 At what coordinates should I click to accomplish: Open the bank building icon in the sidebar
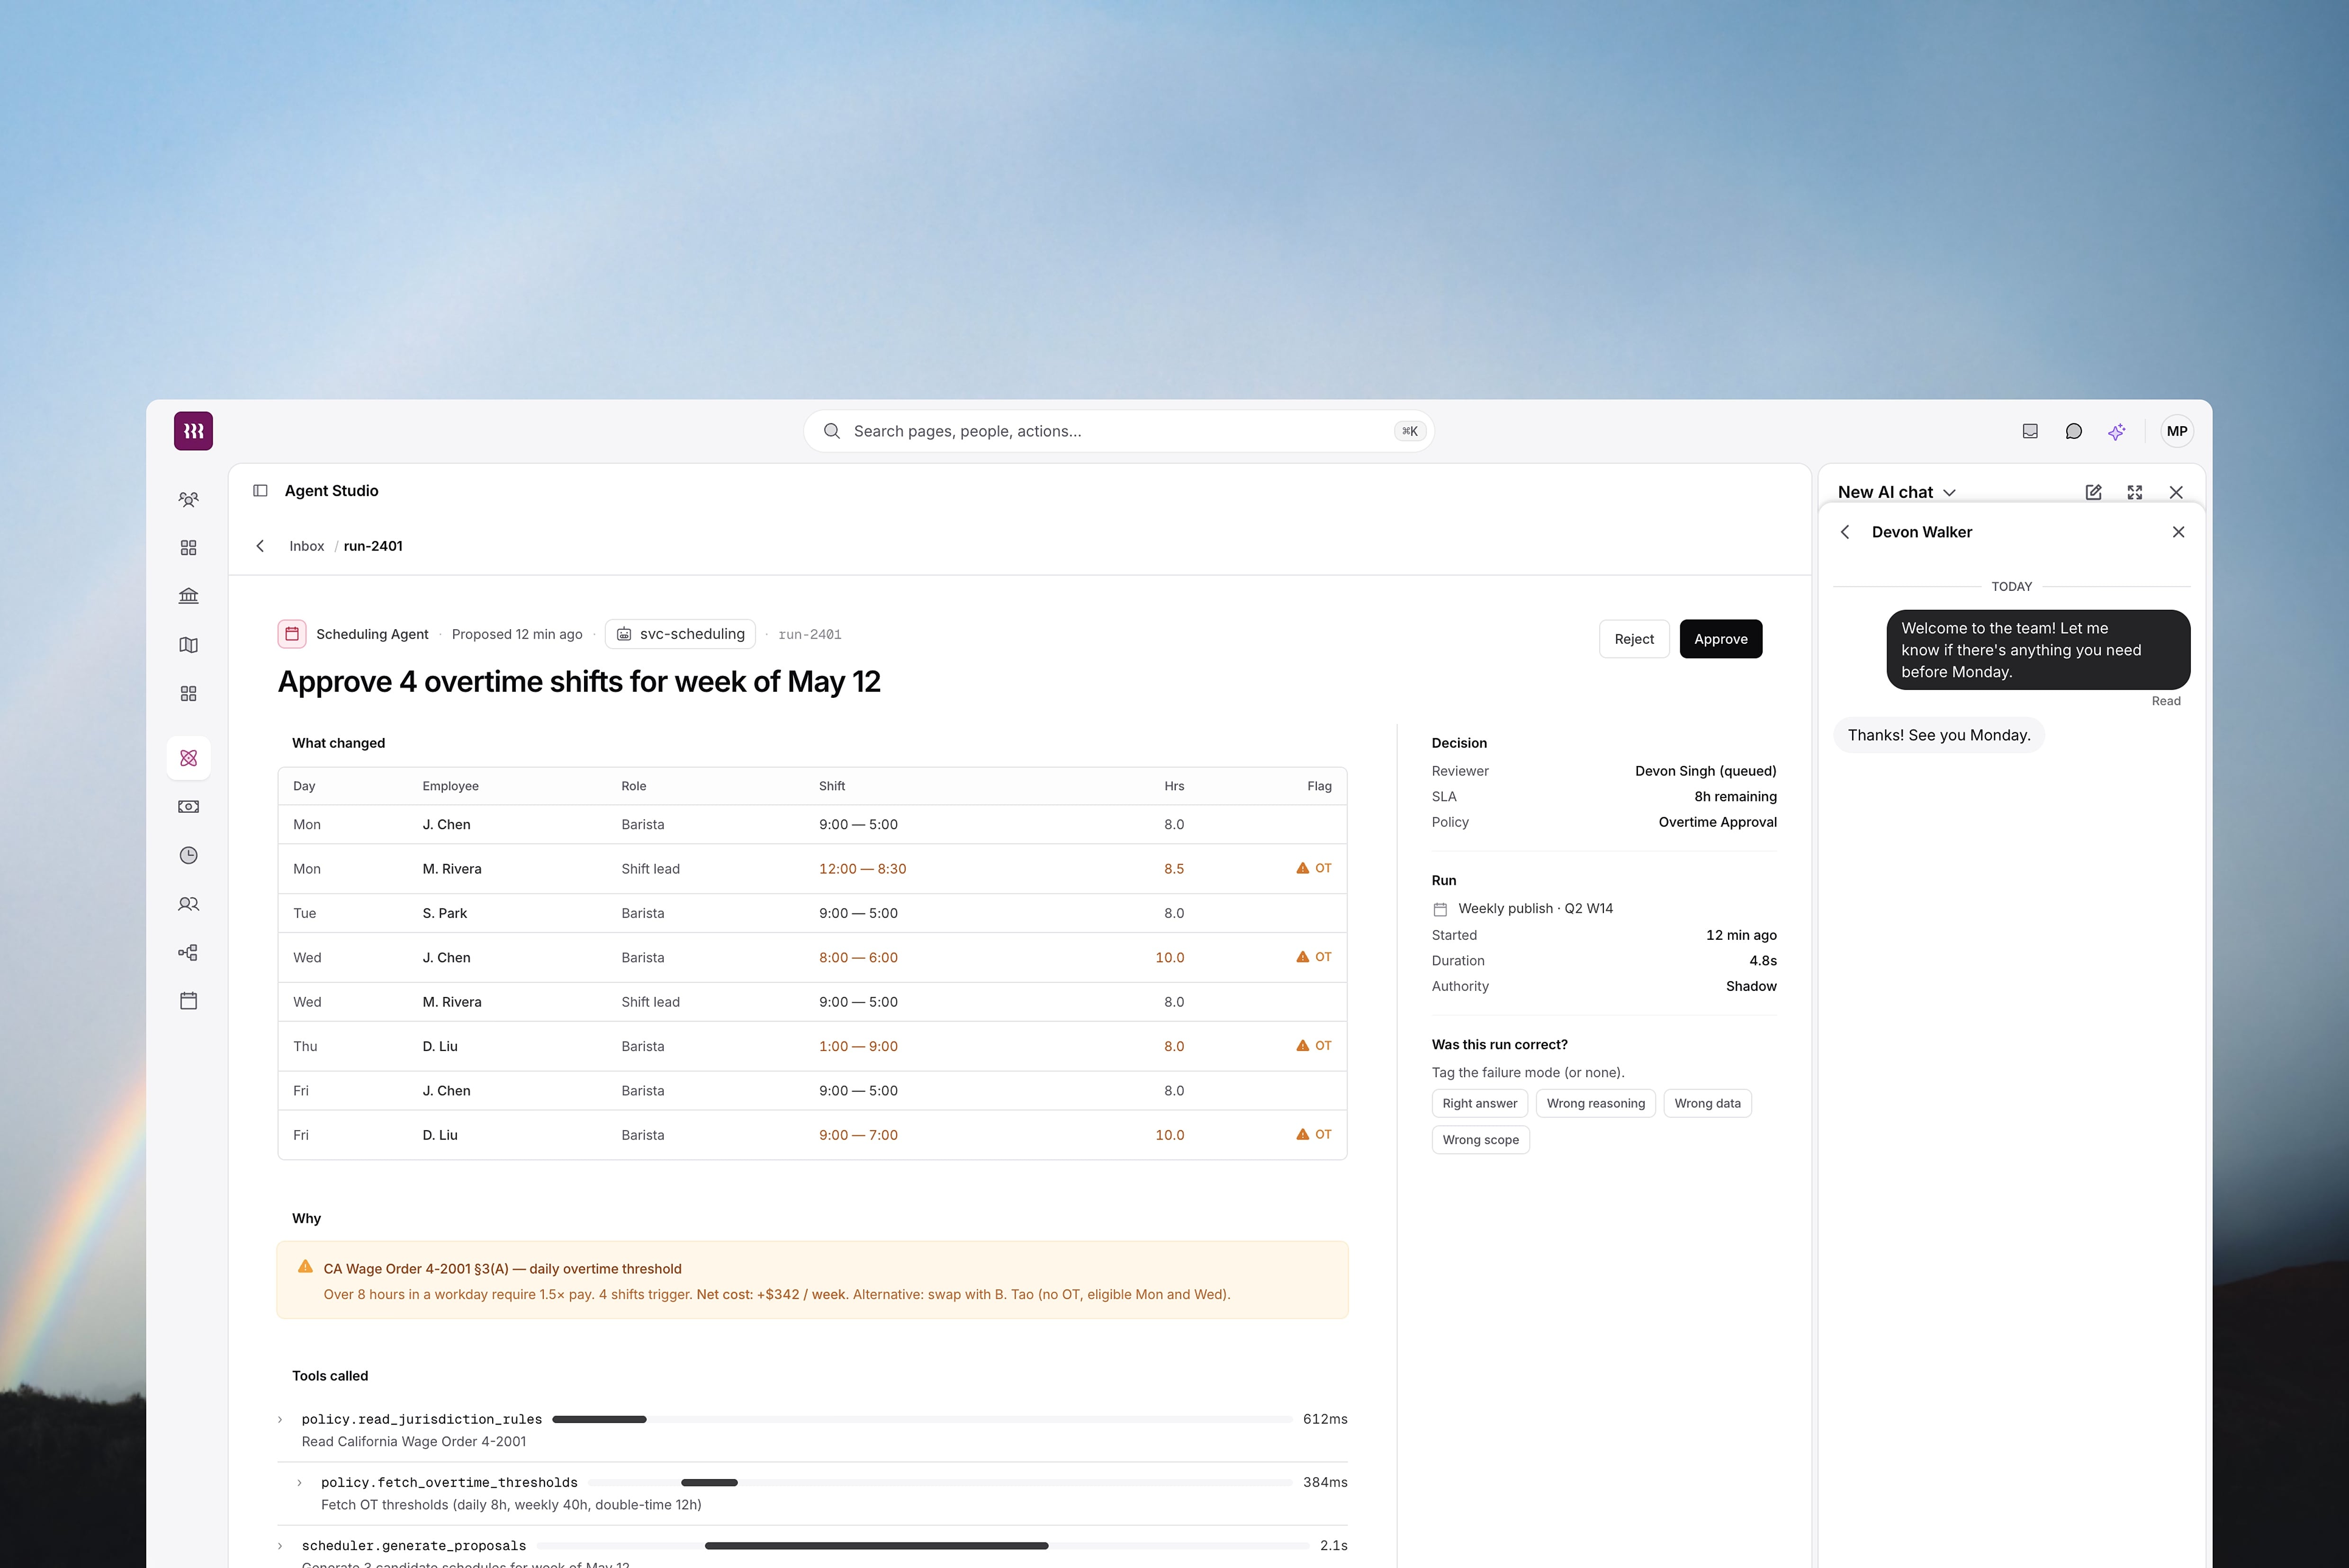tap(188, 596)
